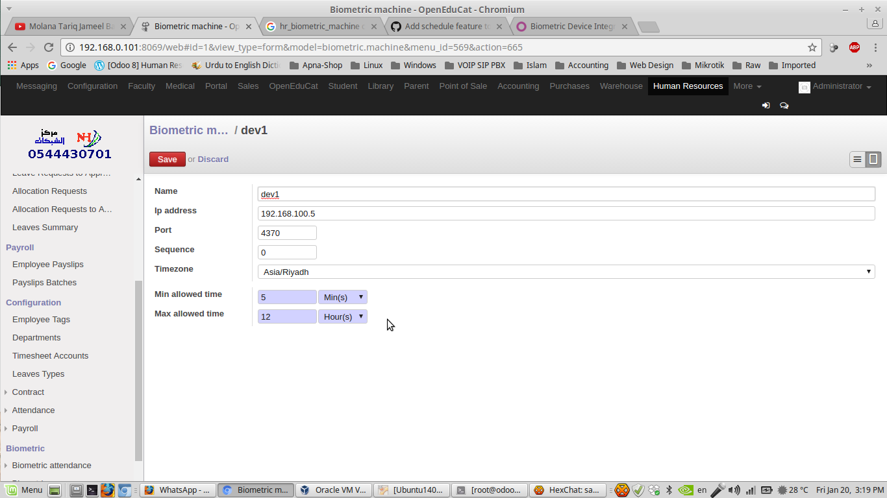Switch to list view icon

coord(858,159)
